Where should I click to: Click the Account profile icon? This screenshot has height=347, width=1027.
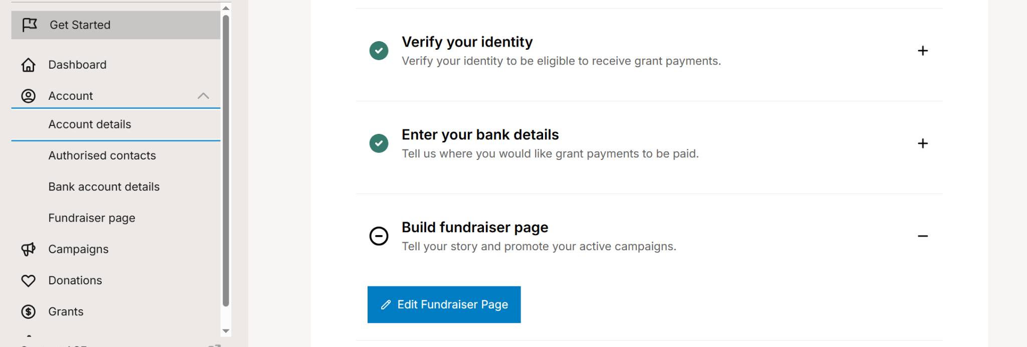point(29,96)
